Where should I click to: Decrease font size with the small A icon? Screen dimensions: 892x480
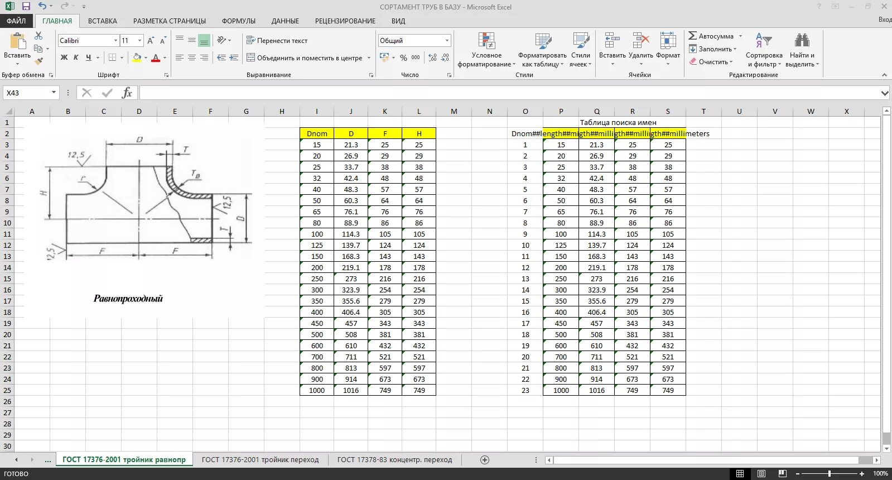[163, 41]
